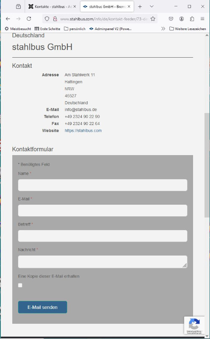The height and width of the screenshot is (339, 210).
Task: Open the persönlich bookmarks folder
Action: [75, 28]
